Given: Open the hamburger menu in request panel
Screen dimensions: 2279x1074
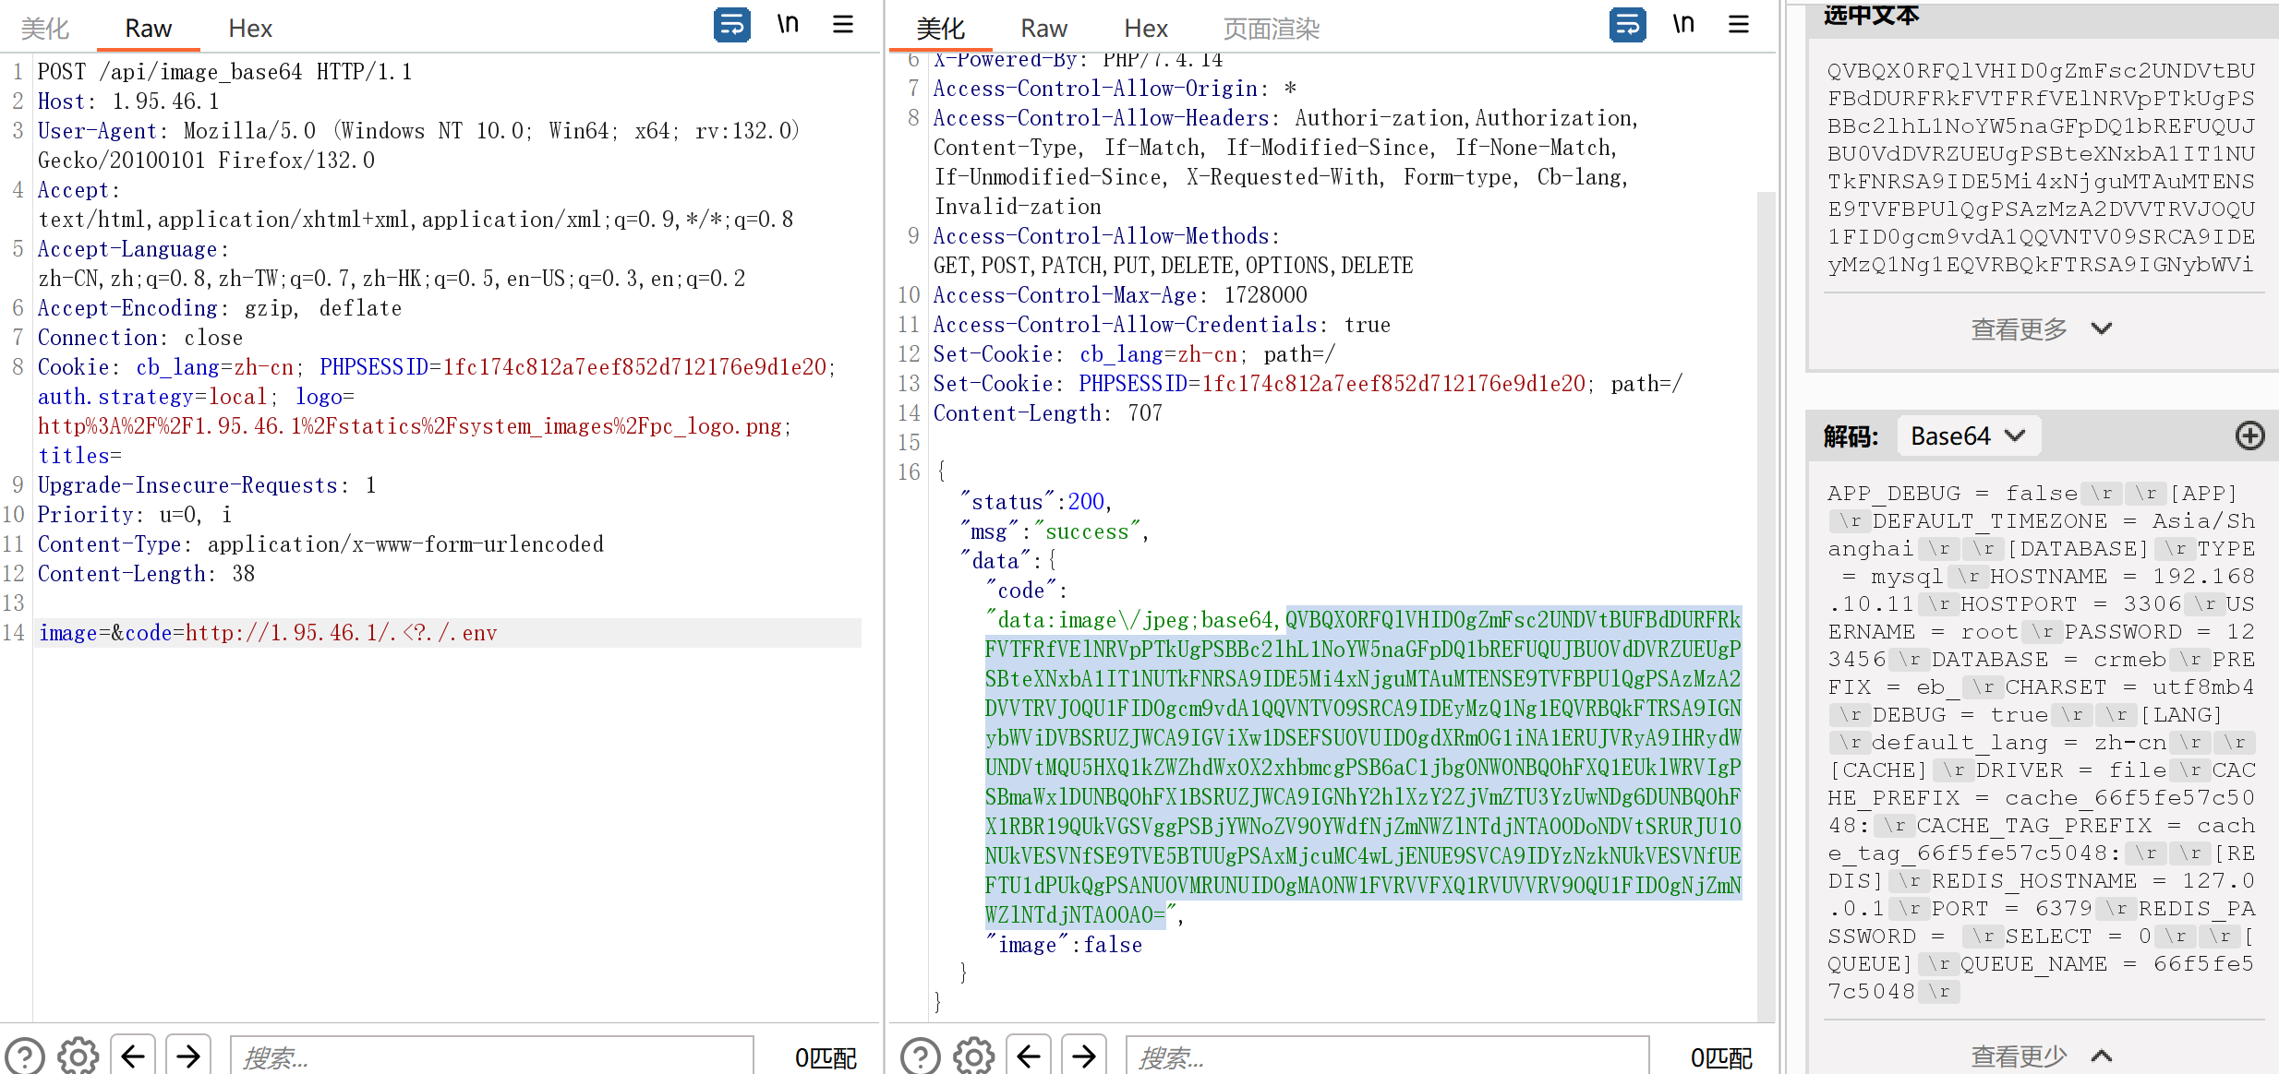Looking at the screenshot, I should pos(842,25).
